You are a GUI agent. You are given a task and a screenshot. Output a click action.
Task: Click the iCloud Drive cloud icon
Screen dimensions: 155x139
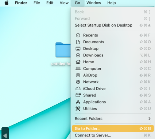(x=78, y=89)
